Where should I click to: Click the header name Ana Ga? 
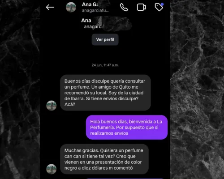pos(90,4)
